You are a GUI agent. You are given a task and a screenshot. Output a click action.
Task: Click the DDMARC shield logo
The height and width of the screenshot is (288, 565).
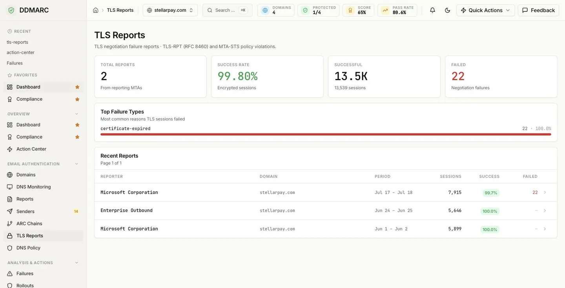click(x=11, y=10)
